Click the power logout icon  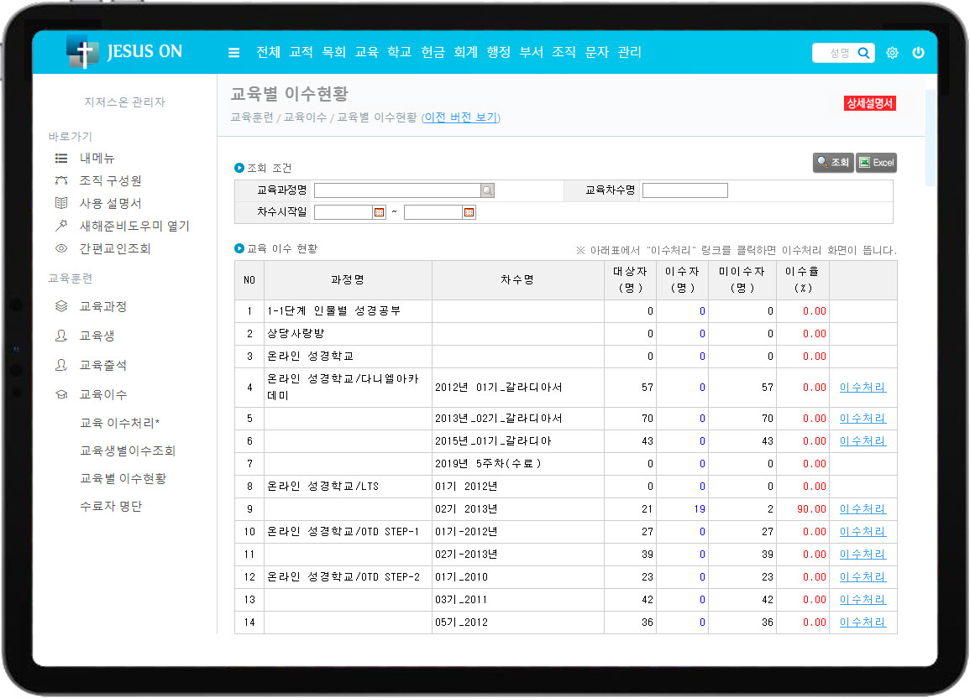(918, 53)
